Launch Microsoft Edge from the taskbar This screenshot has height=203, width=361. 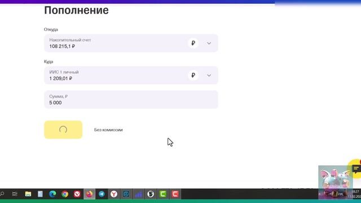point(52,194)
